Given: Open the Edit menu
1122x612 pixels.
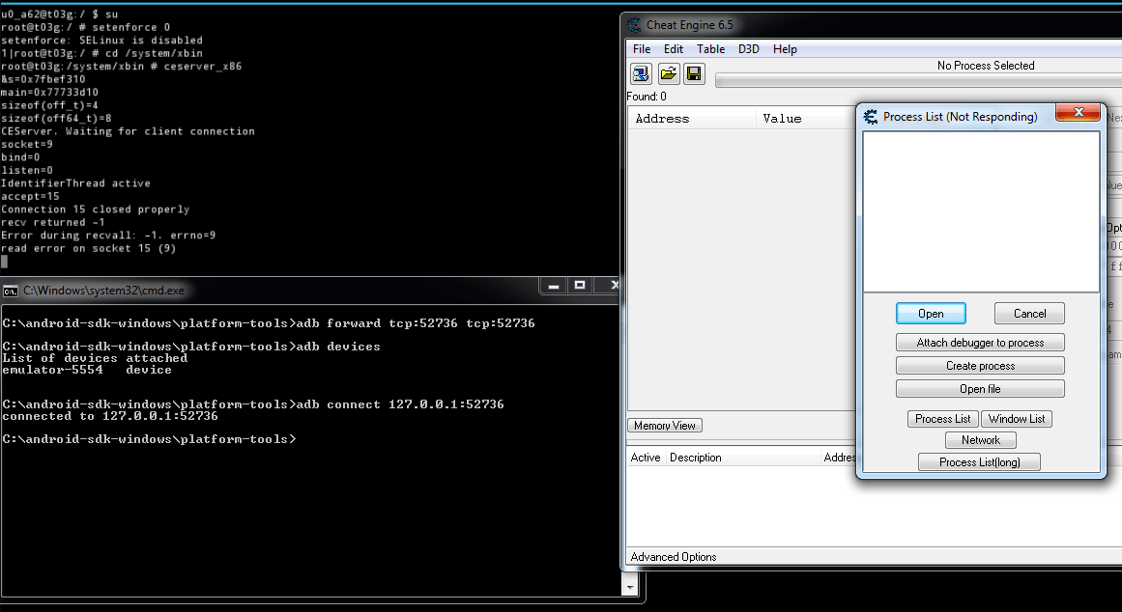Looking at the screenshot, I should click(x=673, y=48).
